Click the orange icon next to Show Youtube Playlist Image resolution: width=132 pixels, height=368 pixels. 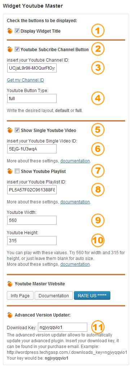10,171
